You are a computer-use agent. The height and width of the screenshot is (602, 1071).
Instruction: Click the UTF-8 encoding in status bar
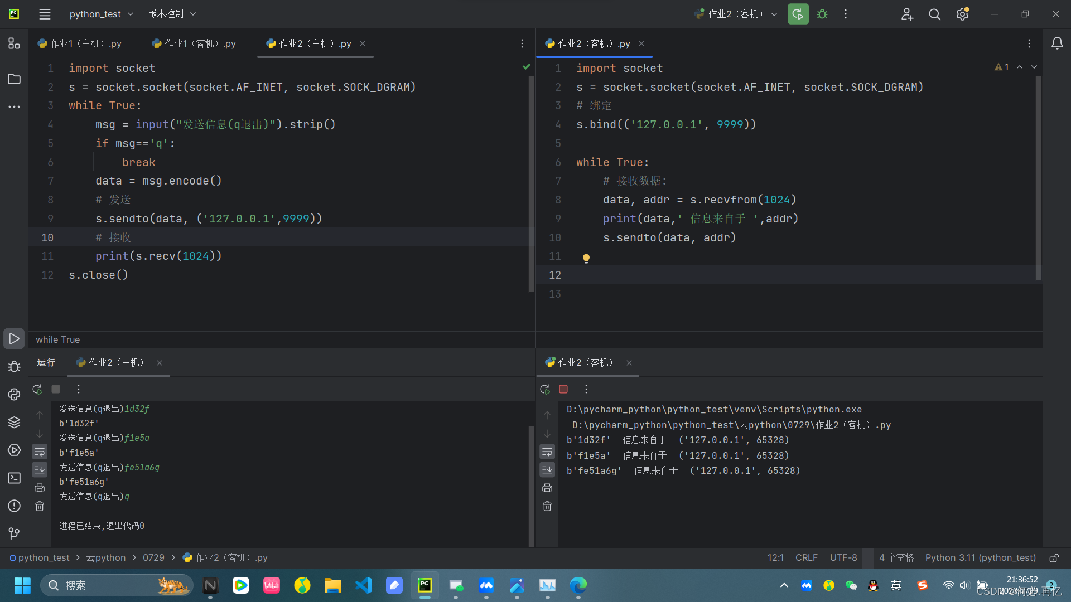[843, 557]
